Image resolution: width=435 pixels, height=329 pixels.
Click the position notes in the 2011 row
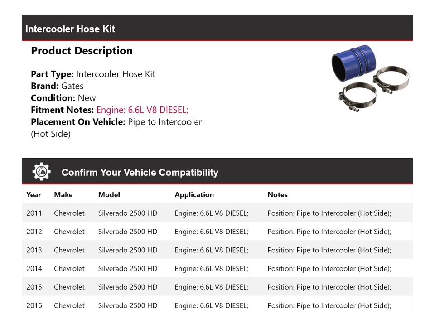click(x=329, y=213)
